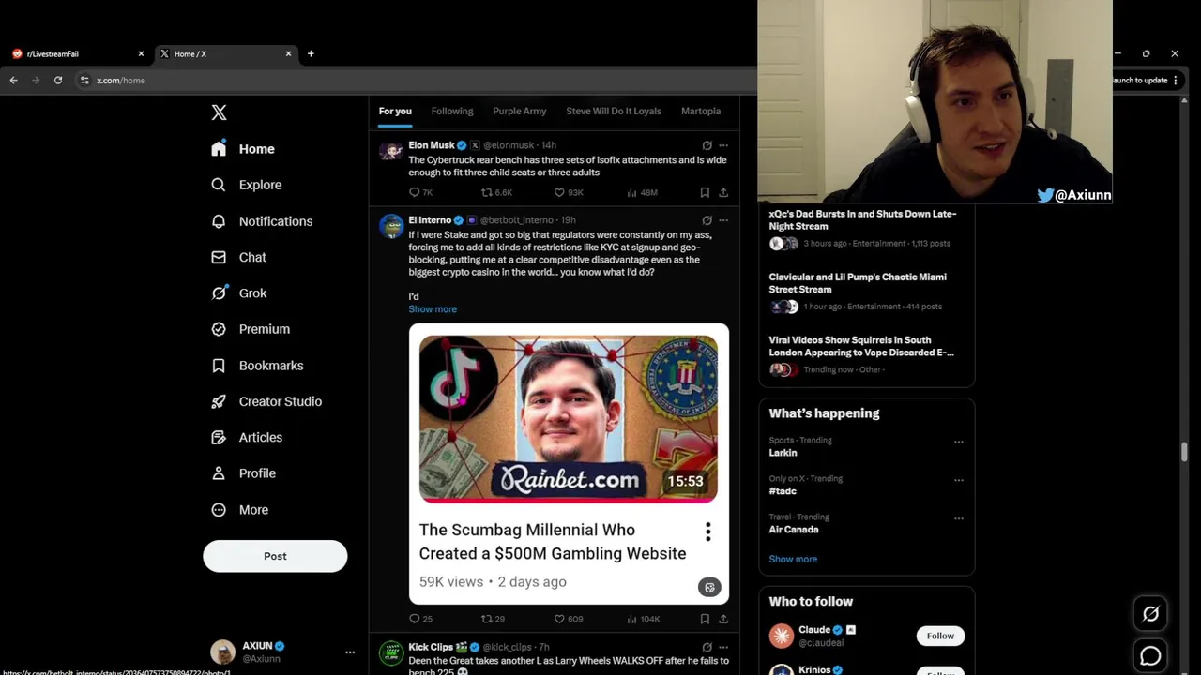1201x675 pixels.
Task: Open more options on Elon Musk's post
Action: point(723,145)
